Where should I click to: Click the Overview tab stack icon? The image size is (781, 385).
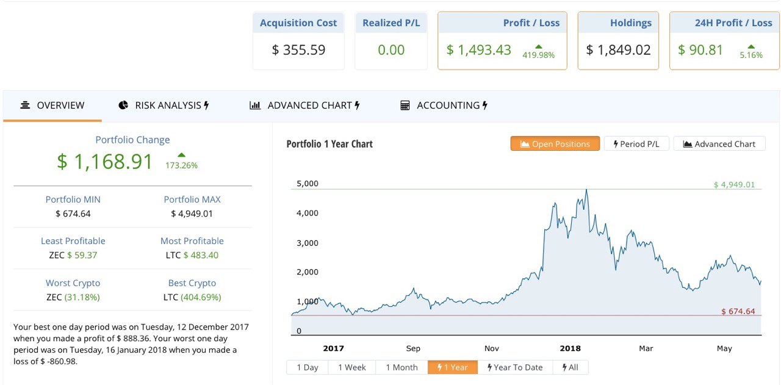(25, 106)
